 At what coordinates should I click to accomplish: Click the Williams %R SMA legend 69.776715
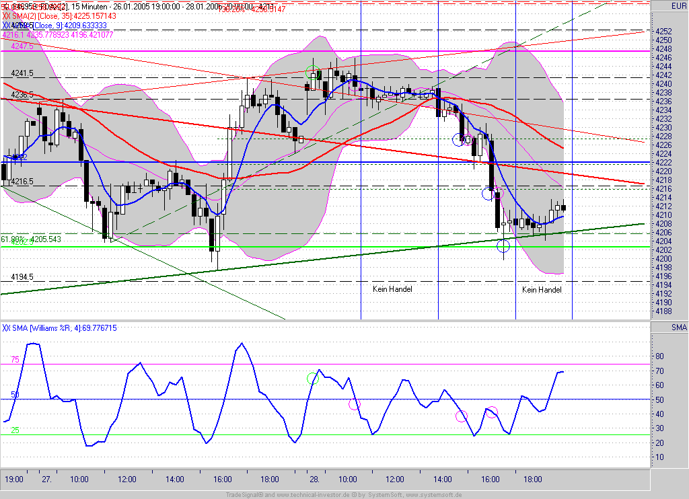59,328
